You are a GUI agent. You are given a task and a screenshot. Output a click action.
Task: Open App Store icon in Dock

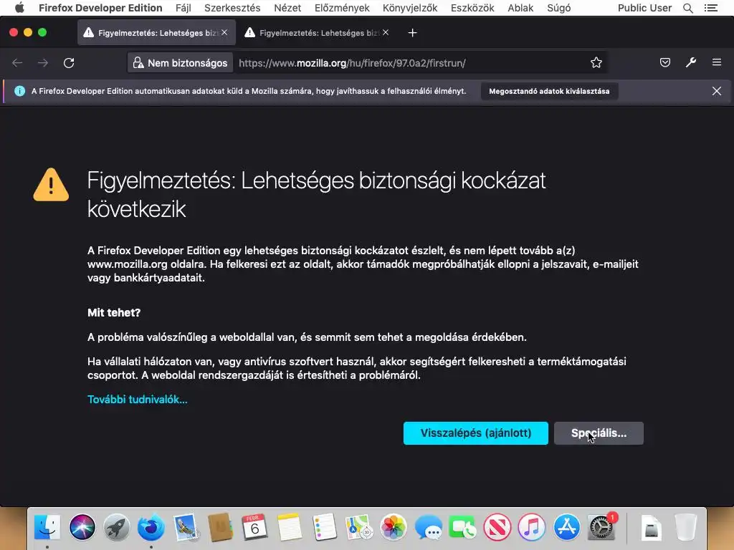[566, 527]
